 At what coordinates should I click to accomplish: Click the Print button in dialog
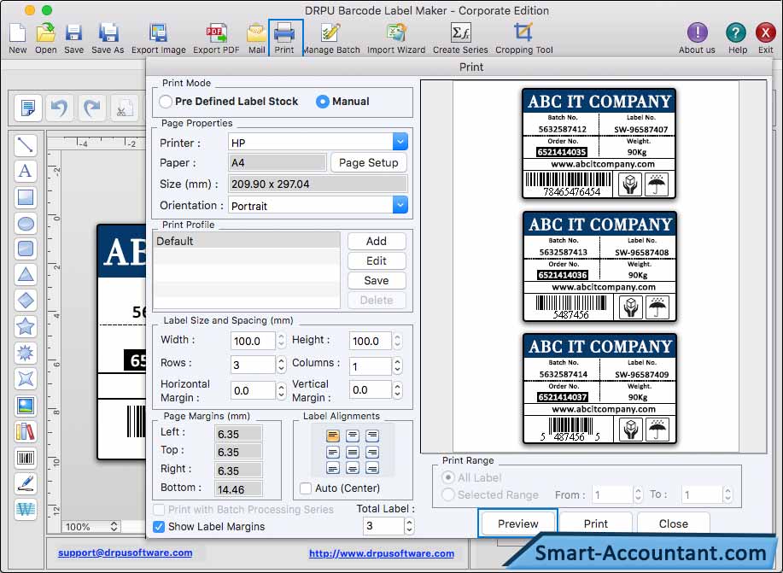click(x=596, y=523)
